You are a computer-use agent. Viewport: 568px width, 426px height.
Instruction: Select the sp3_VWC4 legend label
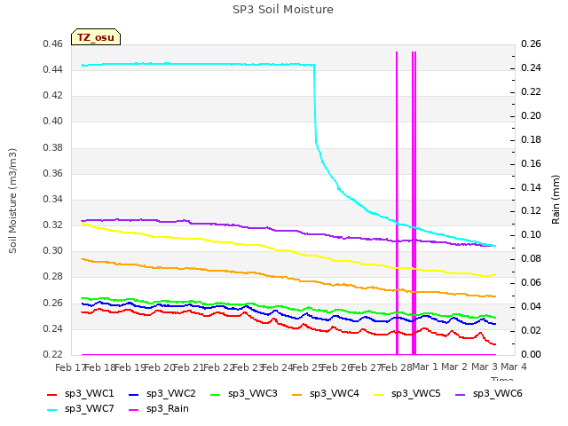pyautogui.click(x=334, y=394)
